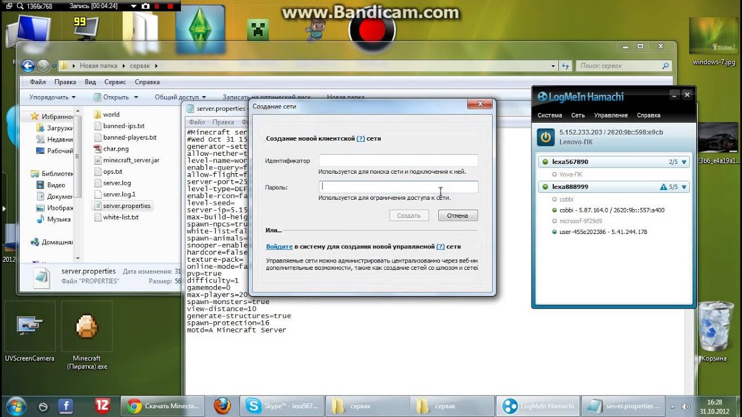Open the Корзина desktop icon
This screenshot has width=742, height=417.
(714, 331)
